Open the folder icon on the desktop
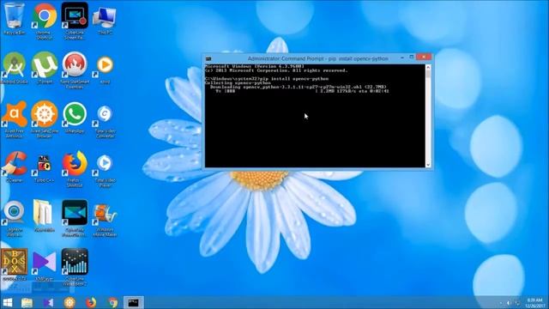 point(45,215)
